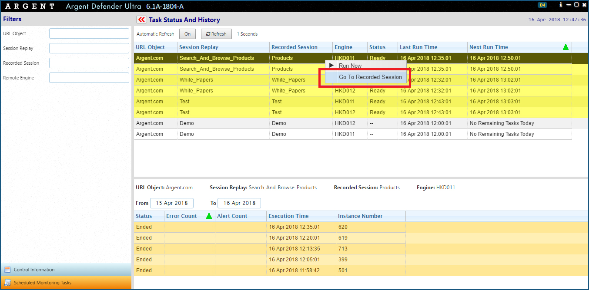Viewport: 589px width, 290px height.
Task: Open the From date field 15 Apr 2018
Action: (171, 203)
